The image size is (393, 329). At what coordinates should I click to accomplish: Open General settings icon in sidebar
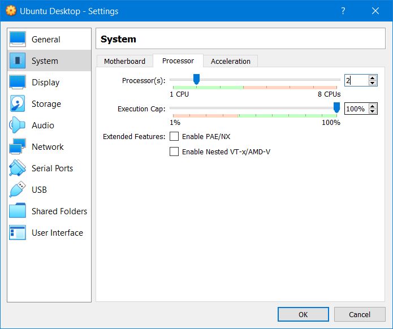tap(18, 40)
